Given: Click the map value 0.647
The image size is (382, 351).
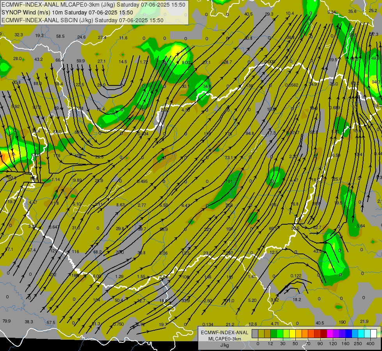Looking at the screenshot, I should (x=54, y=227).
